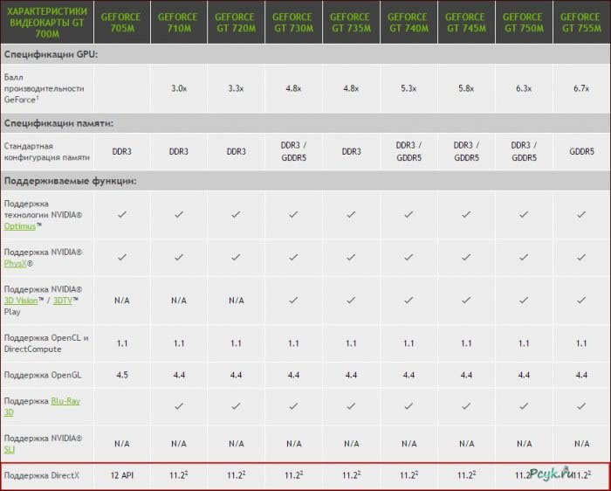Viewport: 611px width, 491px height.
Task: Click the PhysX checkmark for 710M
Action: pyautogui.click(x=179, y=258)
